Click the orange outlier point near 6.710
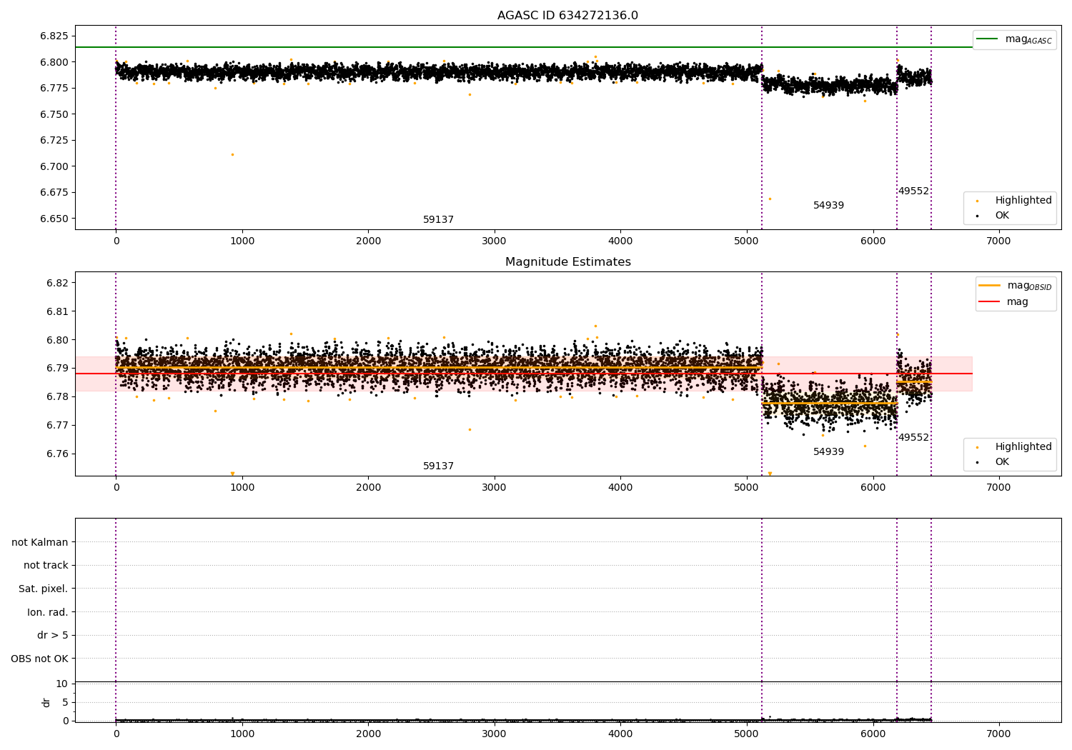Image resolution: width=1072 pixels, height=750 pixels. click(x=232, y=154)
